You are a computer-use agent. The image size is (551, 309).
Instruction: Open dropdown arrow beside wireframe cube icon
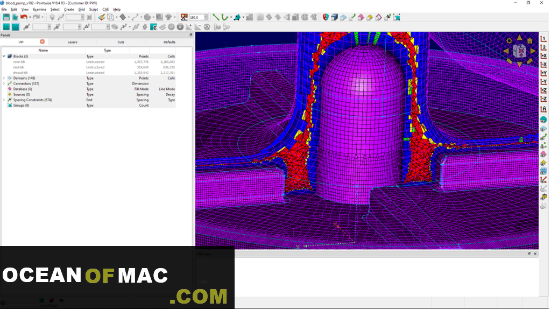(x=117, y=17)
